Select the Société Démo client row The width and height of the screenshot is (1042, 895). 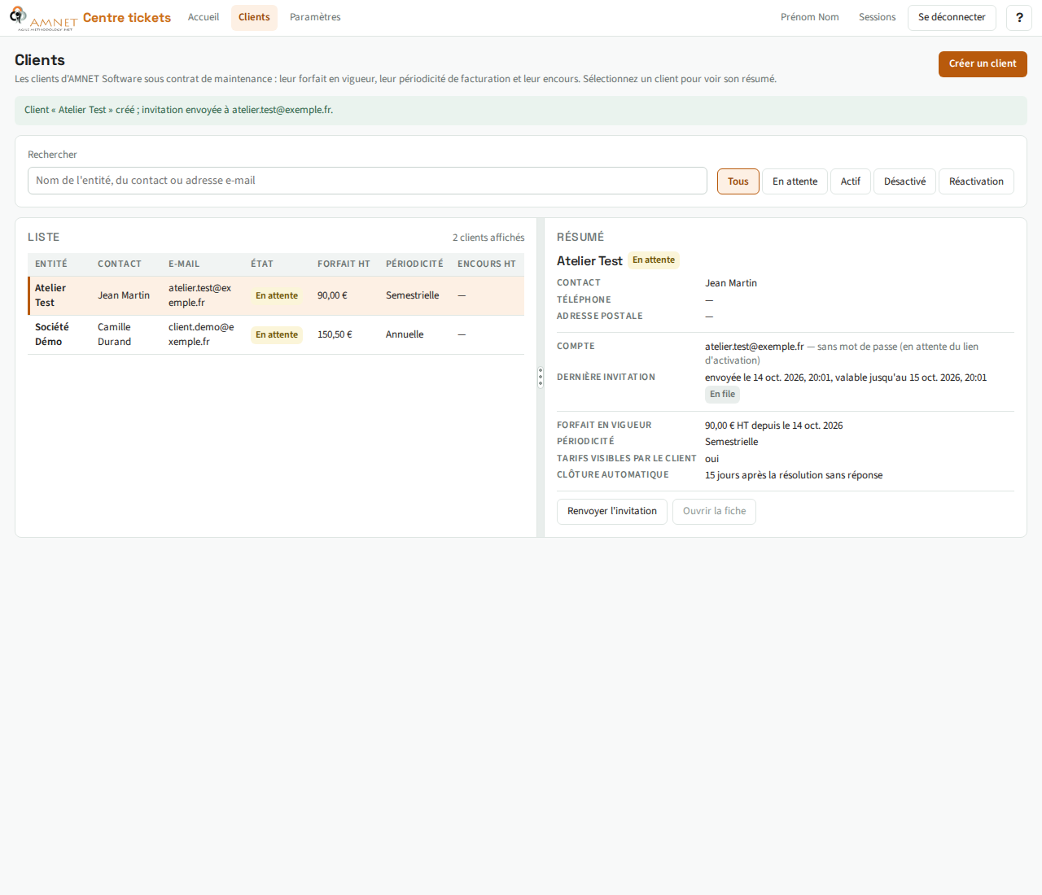click(x=276, y=334)
